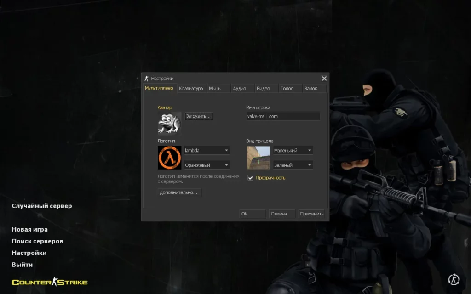471x294 pixels.
Task: Click the running man icon in title bar
Action: 147,79
